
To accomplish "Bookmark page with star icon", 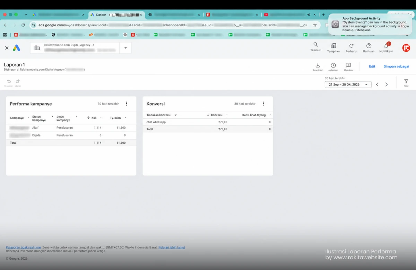I will click(315, 25).
